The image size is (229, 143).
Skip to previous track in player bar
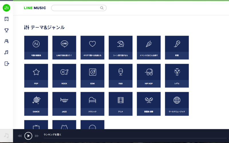tap(19, 136)
